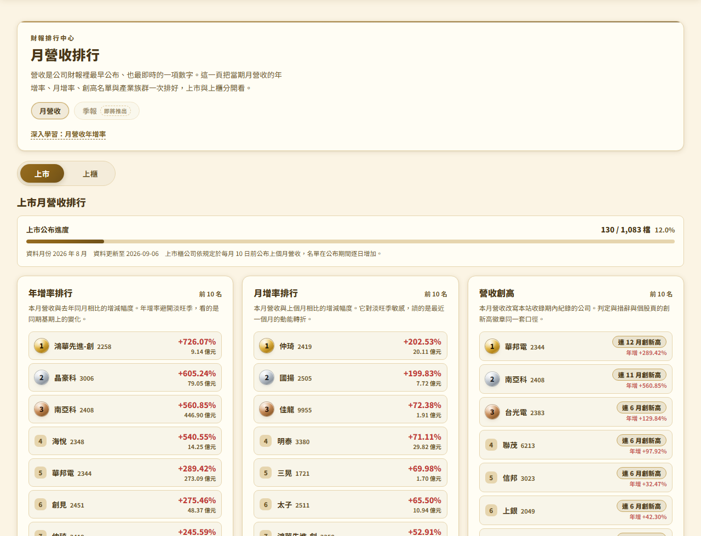The height and width of the screenshot is (536, 701).
Task: Click the 446.90 億元 revenue value
Action: point(200,415)
